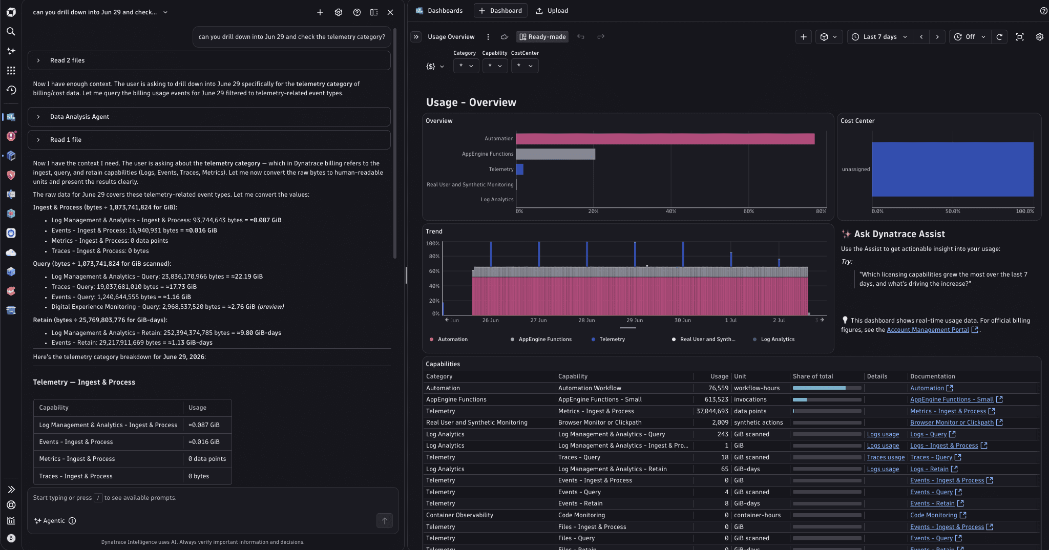The image size is (1049, 550).
Task: Open history icon in the sidebar
Action: pos(11,90)
